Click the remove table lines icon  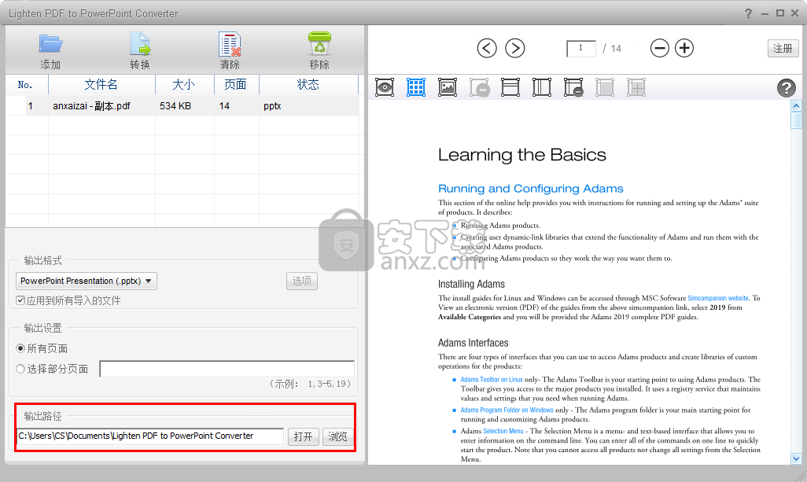573,87
